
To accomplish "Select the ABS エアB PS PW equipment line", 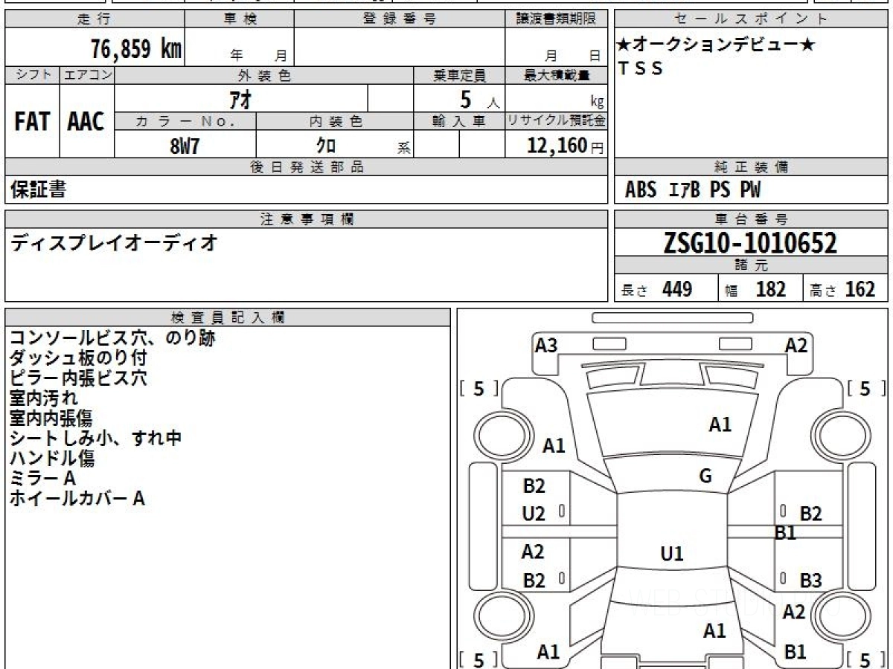I will [x=693, y=190].
